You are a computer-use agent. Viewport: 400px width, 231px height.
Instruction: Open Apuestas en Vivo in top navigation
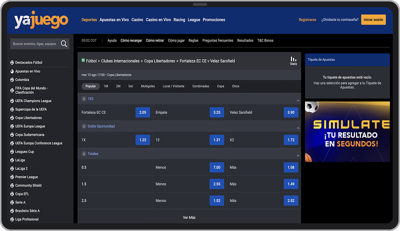click(114, 20)
